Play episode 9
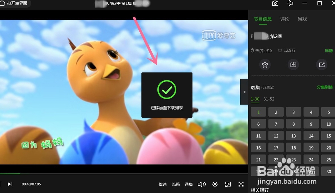 pos(311,124)
